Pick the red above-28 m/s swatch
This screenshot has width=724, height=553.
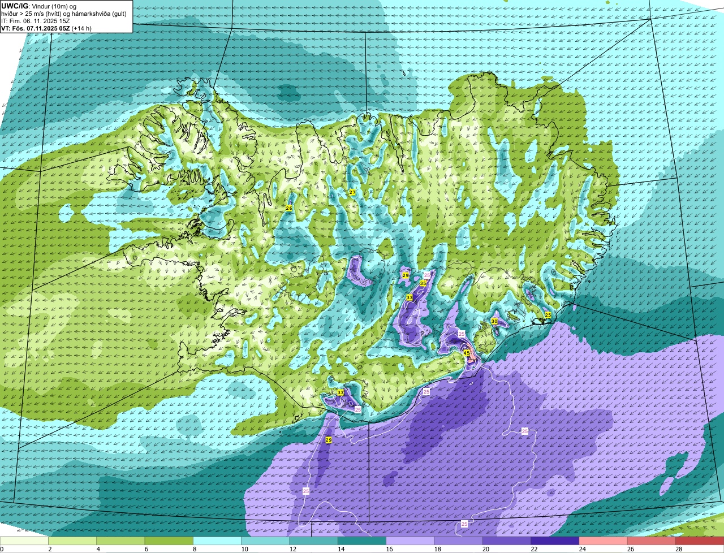[x=700, y=541]
